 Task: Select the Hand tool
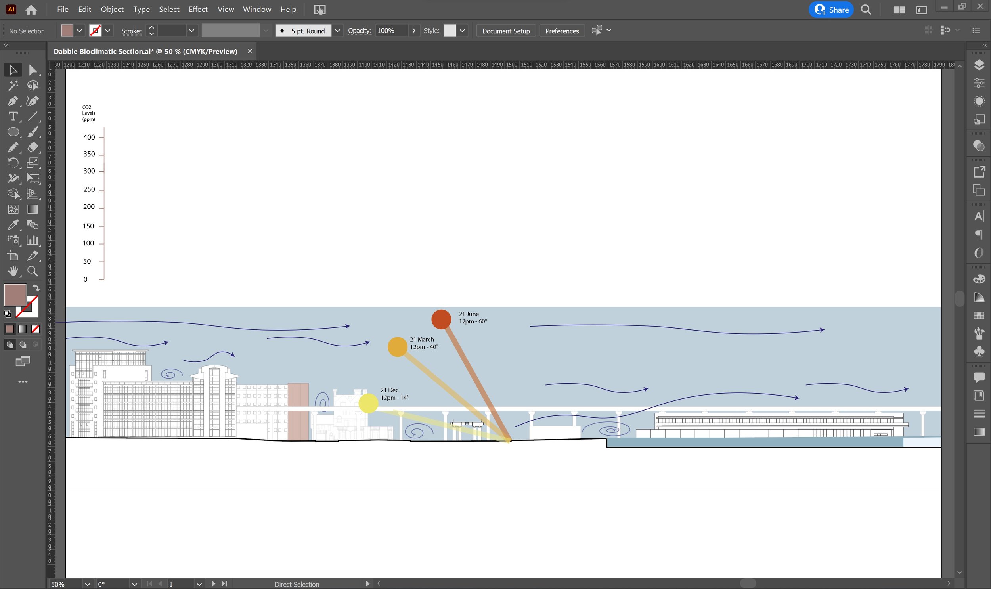(13, 271)
